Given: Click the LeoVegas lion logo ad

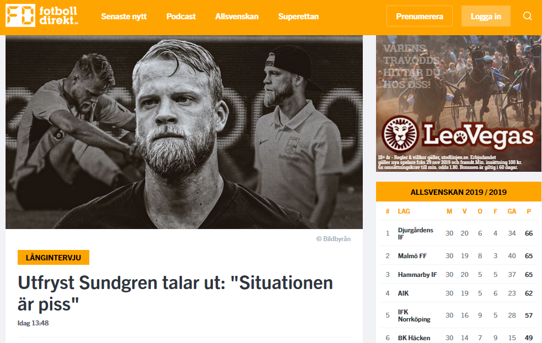Looking at the screenshot, I should pyautogui.click(x=400, y=134).
